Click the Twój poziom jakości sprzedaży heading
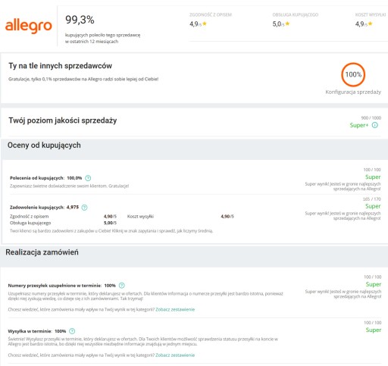Viewport: 388px width, 366px height. [63, 120]
